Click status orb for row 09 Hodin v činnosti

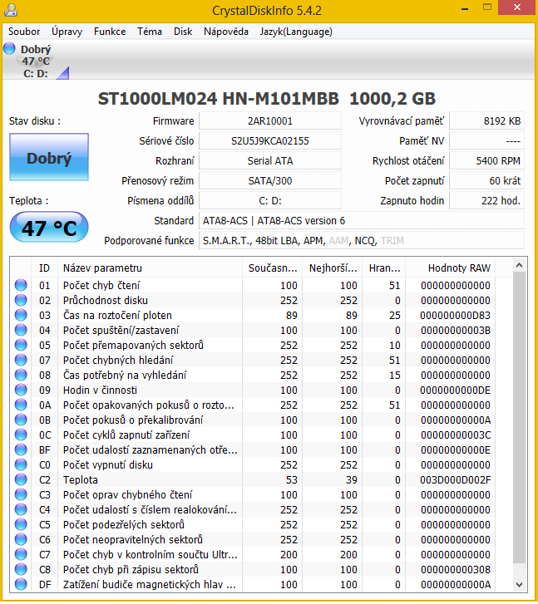21,390
